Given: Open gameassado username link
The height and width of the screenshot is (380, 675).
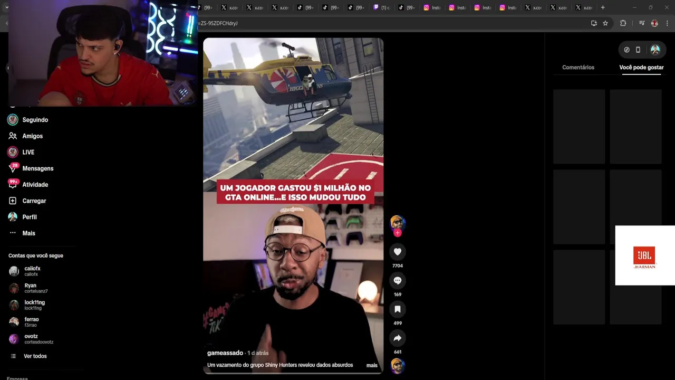Looking at the screenshot, I should click(x=225, y=353).
